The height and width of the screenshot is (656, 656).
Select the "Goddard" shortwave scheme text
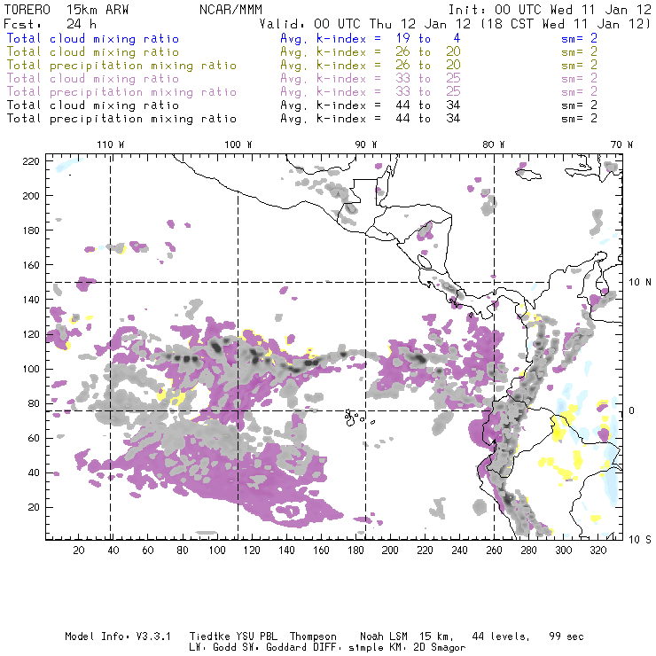coord(286,648)
